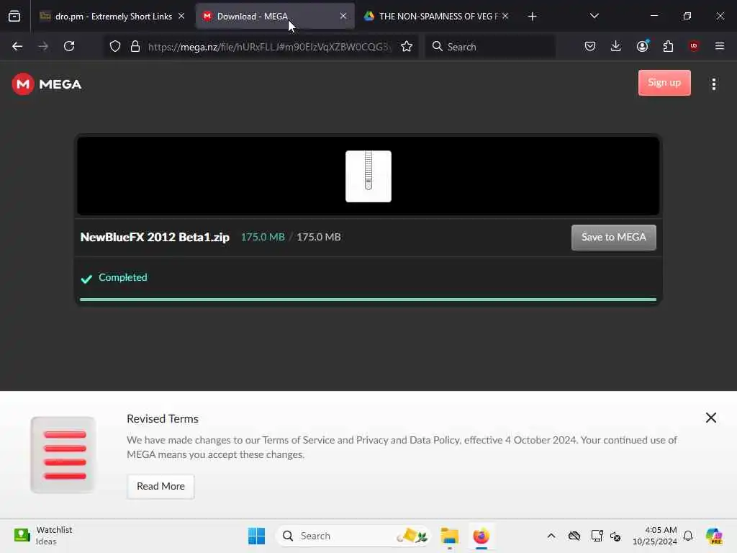This screenshot has width=737, height=553.
Task: Click the completed download progress bar
Action: [x=368, y=299]
